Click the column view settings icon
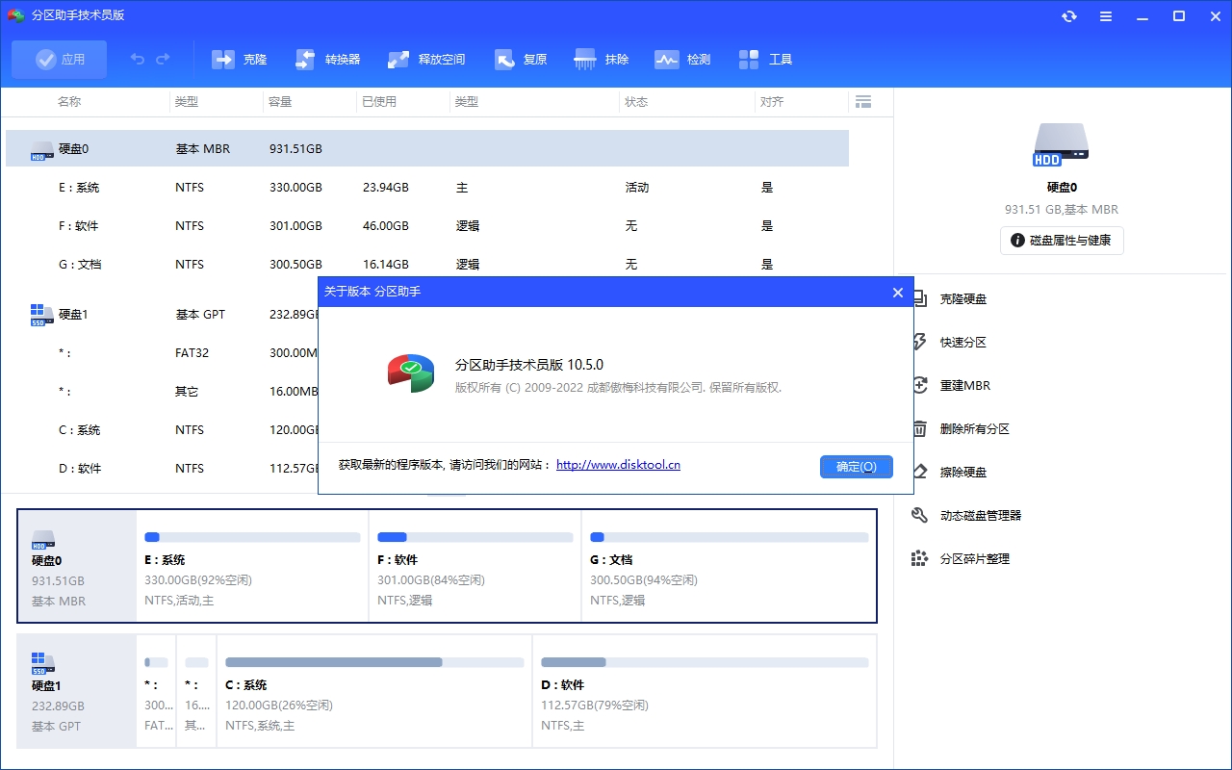This screenshot has height=770, width=1232. click(x=862, y=102)
